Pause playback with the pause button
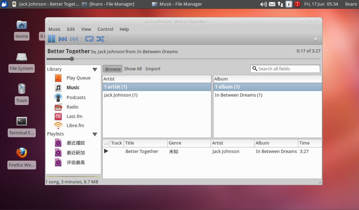 click(52, 39)
